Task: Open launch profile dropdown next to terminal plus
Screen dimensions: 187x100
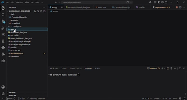Action: (165, 68)
